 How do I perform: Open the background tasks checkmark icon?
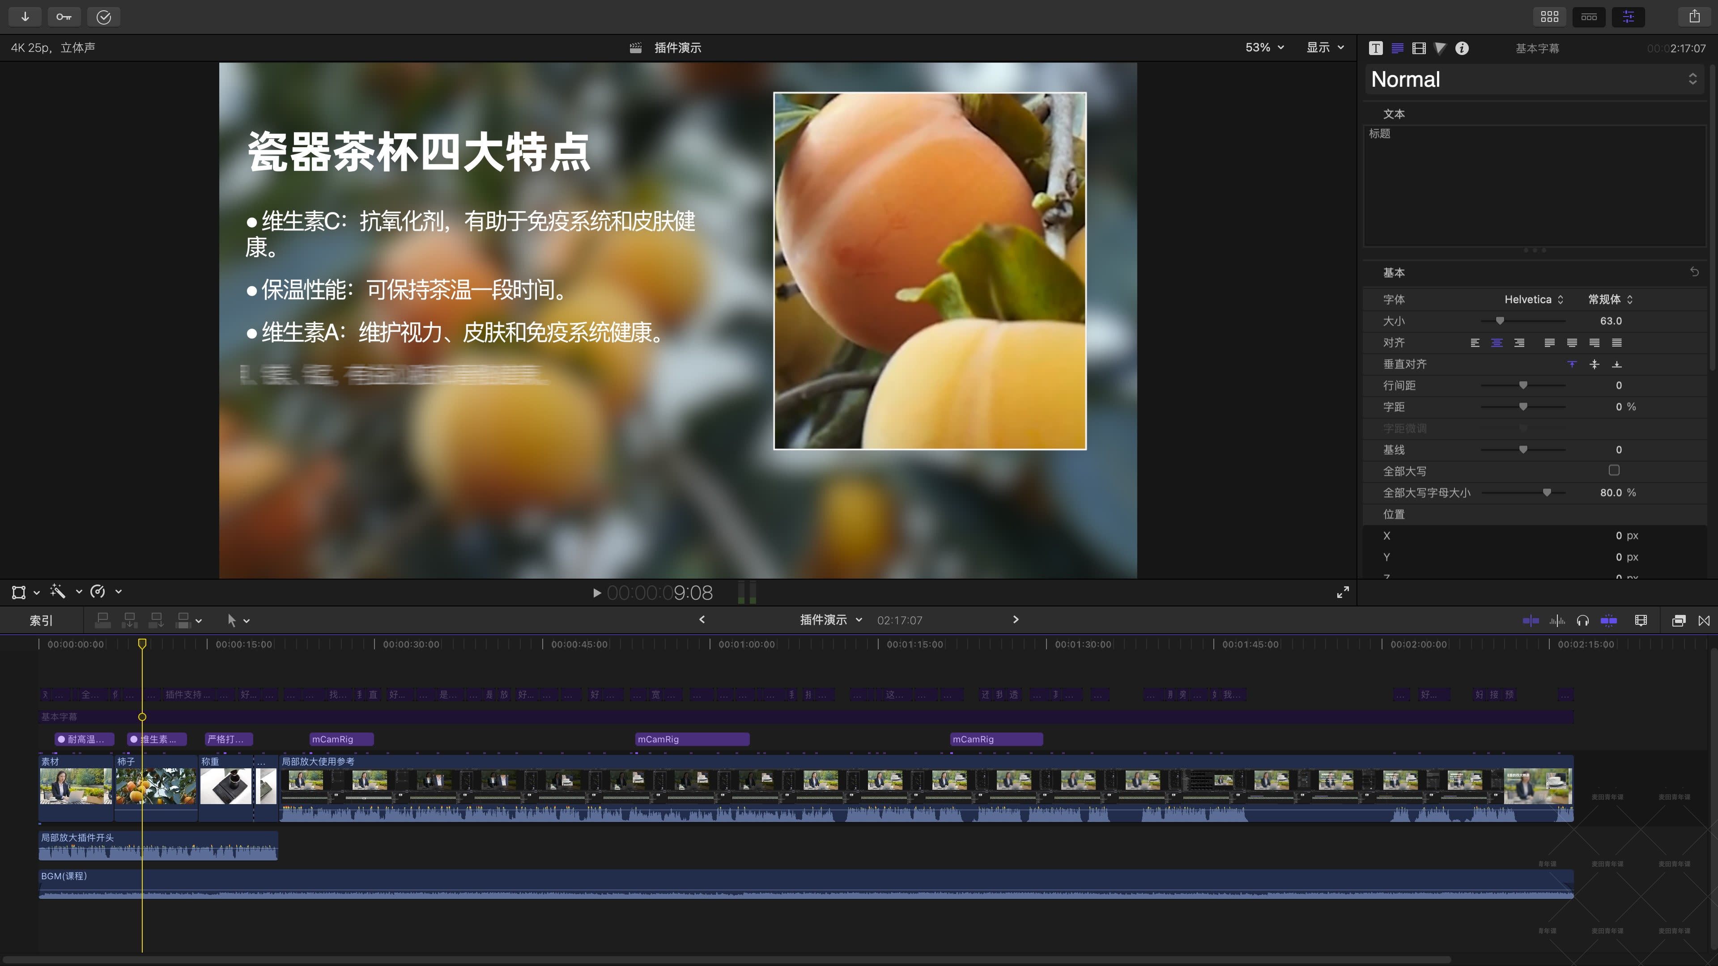coord(103,17)
